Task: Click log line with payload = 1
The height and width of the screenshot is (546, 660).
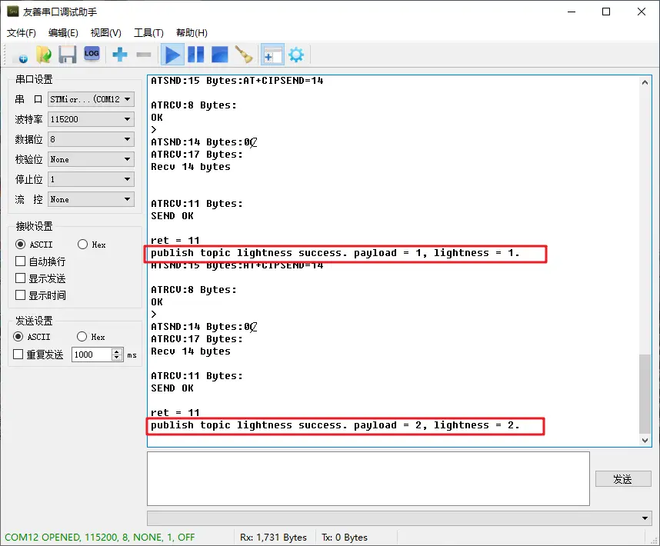Action: click(x=335, y=253)
